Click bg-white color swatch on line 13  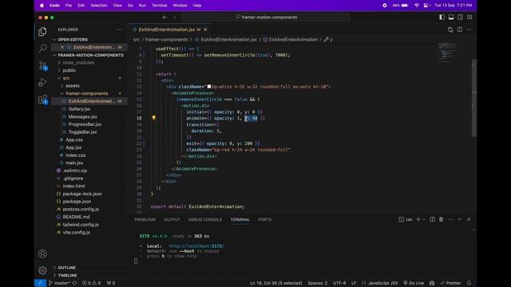(x=209, y=87)
